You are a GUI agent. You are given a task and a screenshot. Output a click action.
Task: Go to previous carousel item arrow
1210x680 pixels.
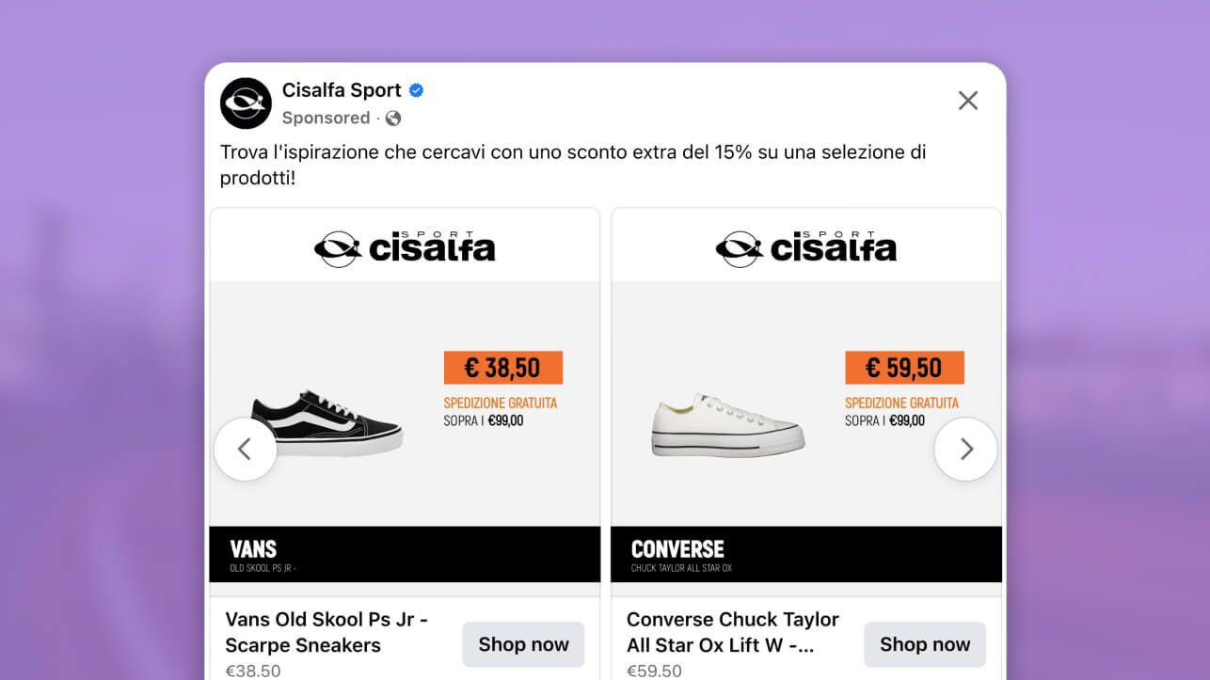pyautogui.click(x=245, y=450)
